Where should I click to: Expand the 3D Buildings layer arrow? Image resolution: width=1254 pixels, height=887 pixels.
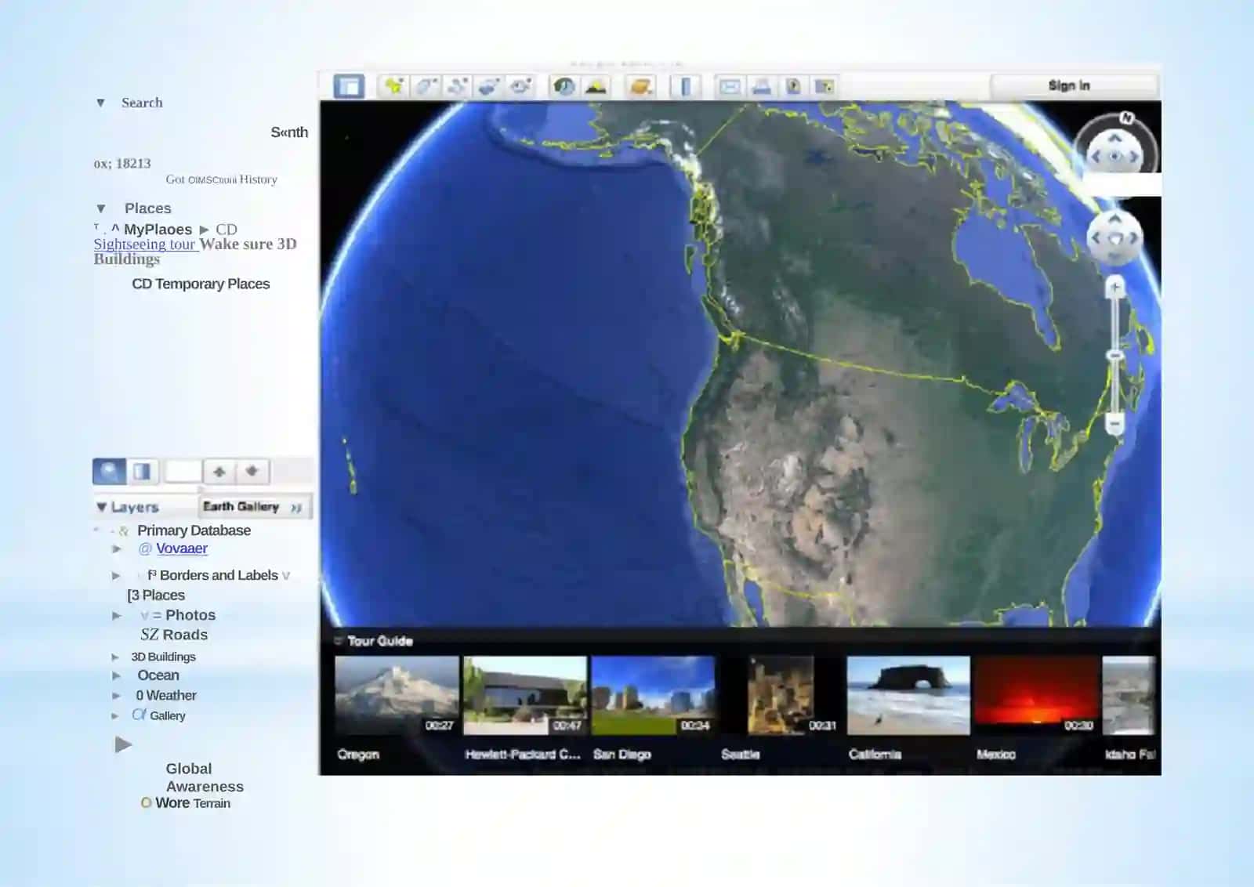coord(115,657)
